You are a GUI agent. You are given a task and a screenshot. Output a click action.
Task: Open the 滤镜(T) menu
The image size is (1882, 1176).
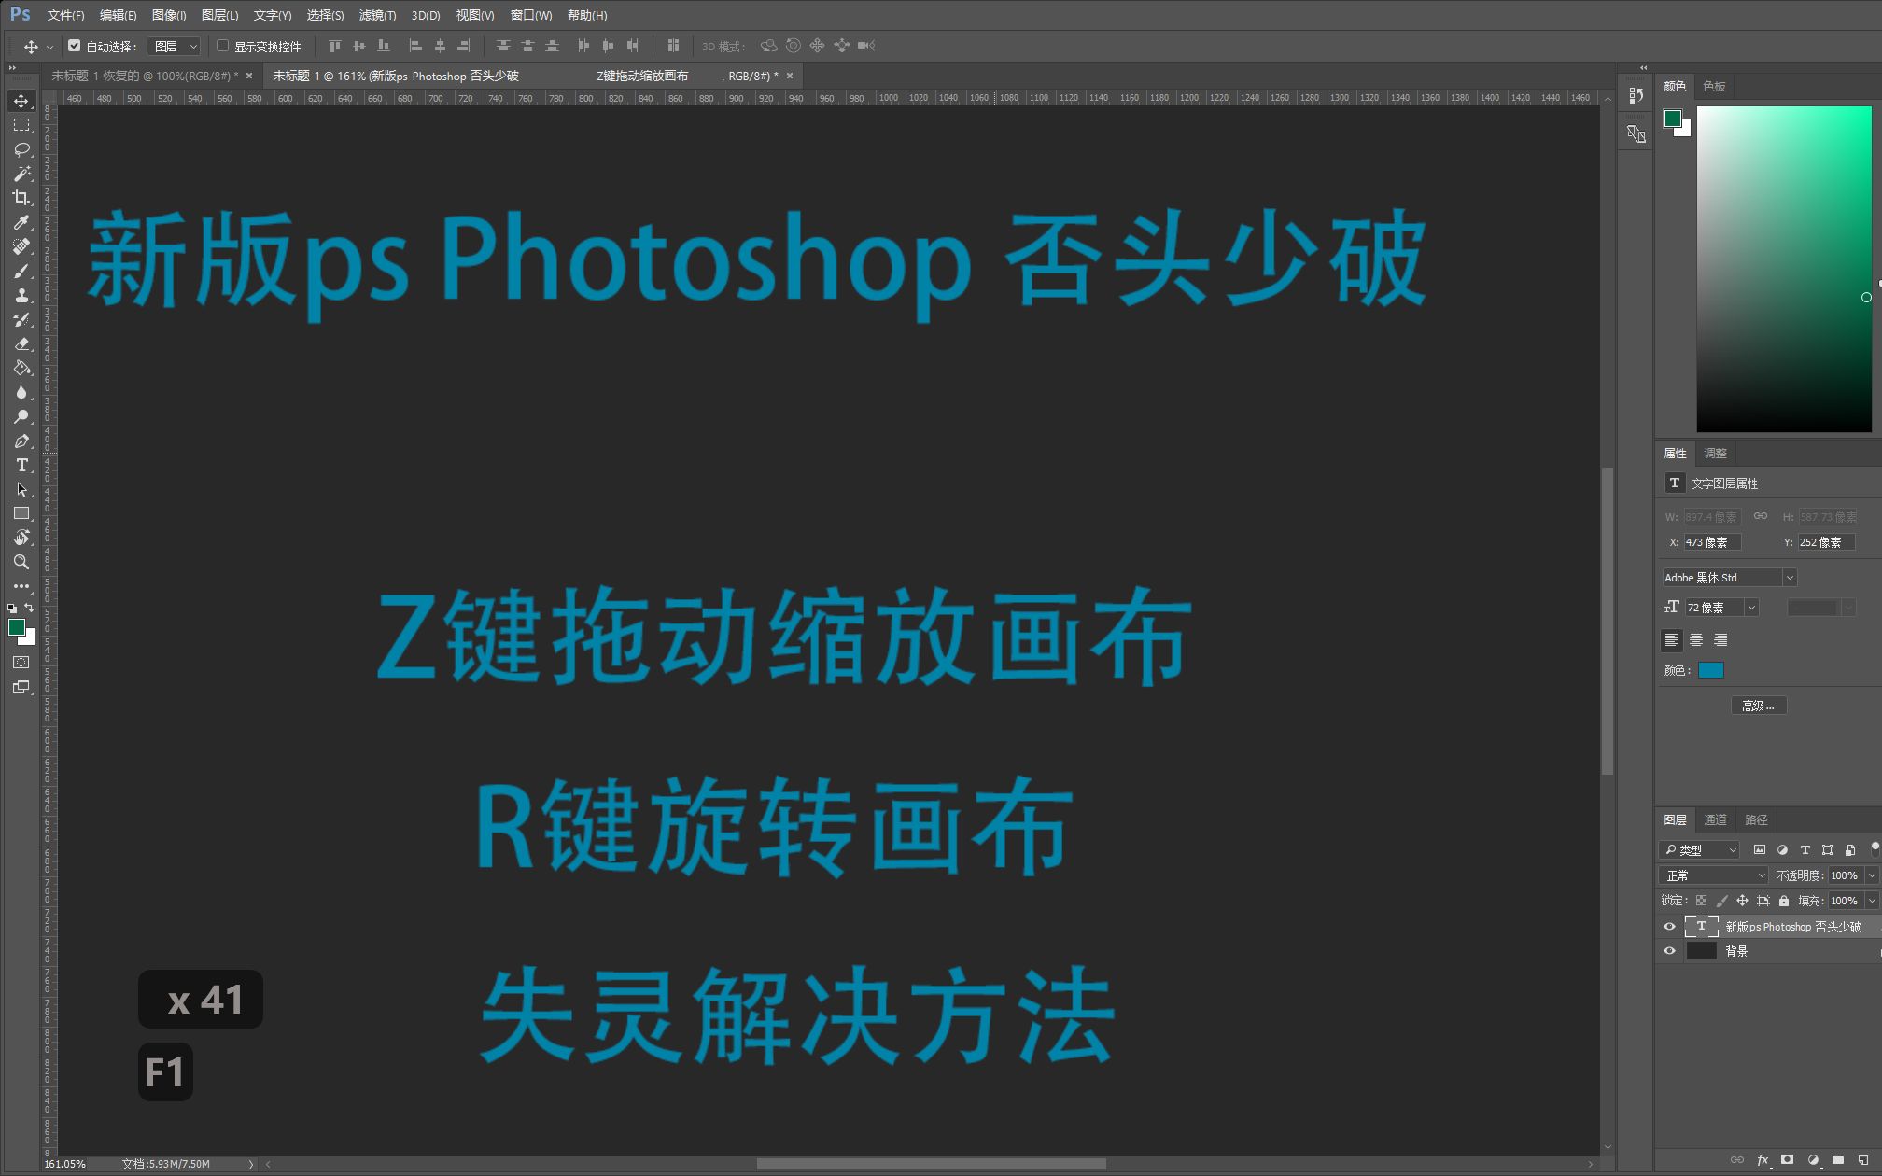pos(377,15)
